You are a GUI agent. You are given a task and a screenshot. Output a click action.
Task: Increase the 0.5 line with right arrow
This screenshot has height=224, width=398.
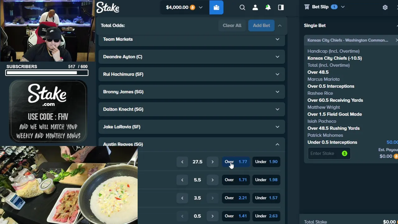click(x=212, y=216)
